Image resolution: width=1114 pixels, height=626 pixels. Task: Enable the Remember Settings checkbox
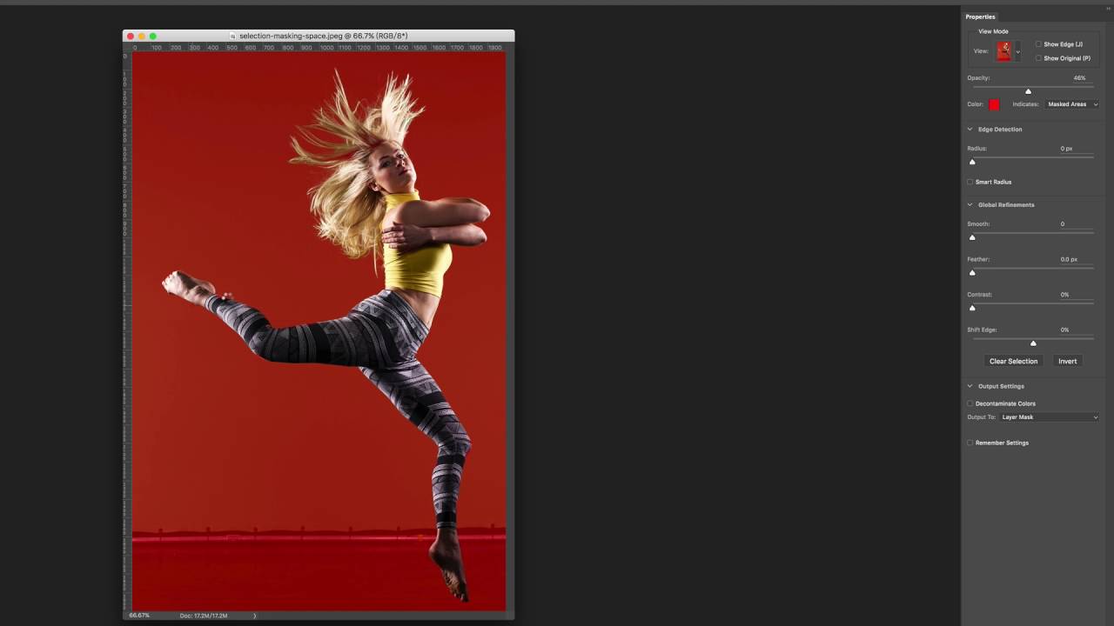click(x=970, y=443)
